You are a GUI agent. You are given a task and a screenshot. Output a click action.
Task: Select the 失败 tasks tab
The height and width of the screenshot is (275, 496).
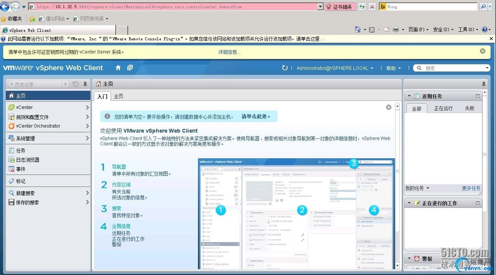[470, 108]
